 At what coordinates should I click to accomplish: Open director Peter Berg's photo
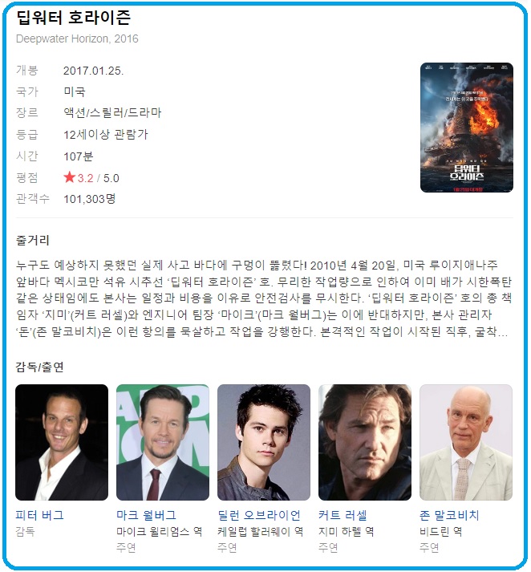click(62, 442)
